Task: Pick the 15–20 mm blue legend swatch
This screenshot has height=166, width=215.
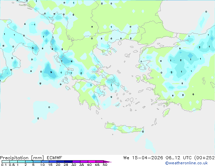Action: click(x=53, y=162)
